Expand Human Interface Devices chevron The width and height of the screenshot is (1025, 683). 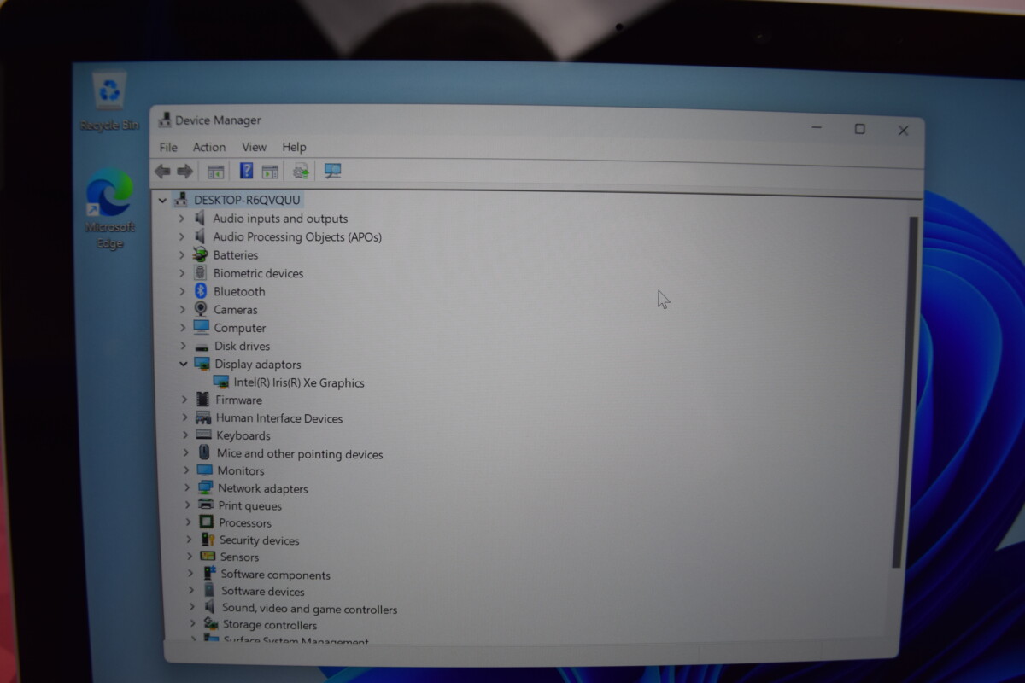184,417
